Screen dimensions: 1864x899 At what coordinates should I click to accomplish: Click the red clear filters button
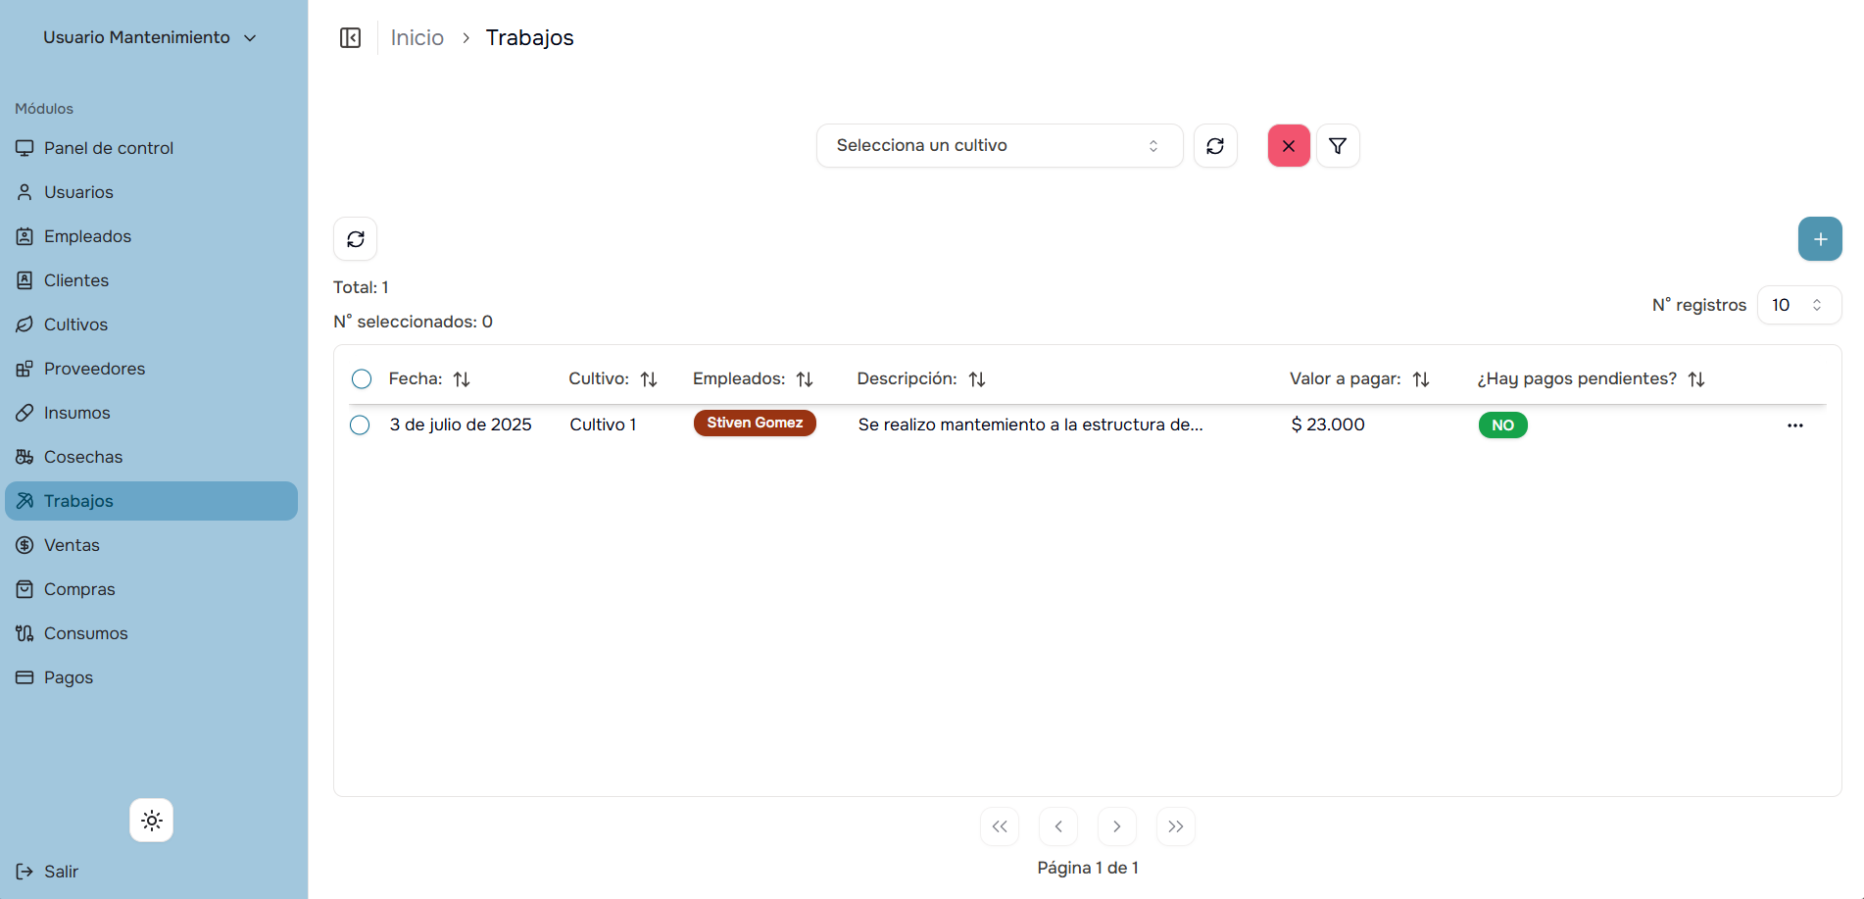click(x=1288, y=146)
